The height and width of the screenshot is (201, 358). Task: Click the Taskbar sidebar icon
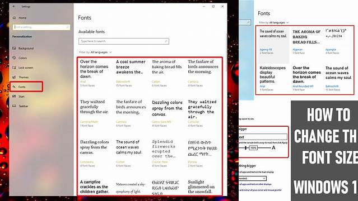pyautogui.click(x=14, y=106)
